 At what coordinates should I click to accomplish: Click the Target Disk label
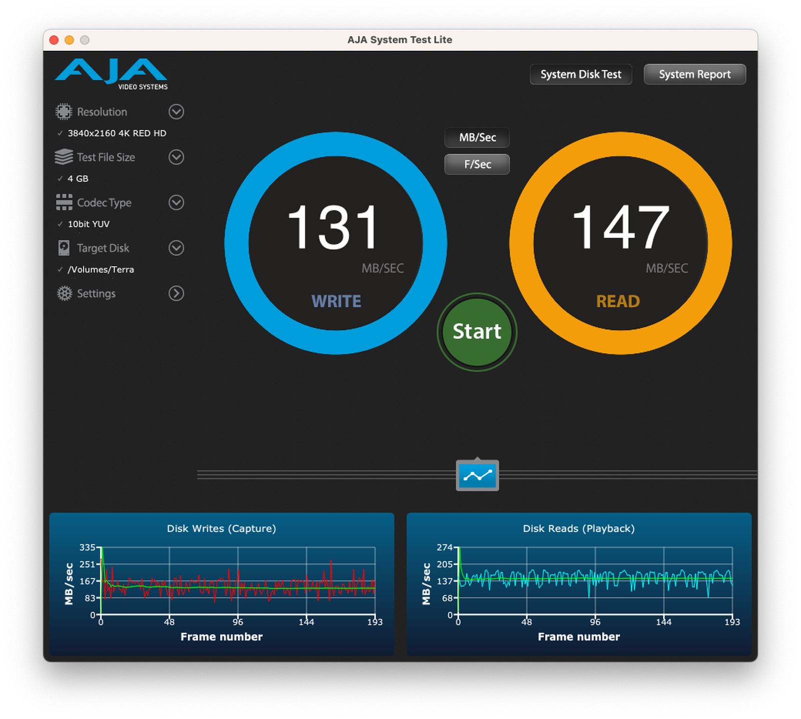(x=103, y=248)
